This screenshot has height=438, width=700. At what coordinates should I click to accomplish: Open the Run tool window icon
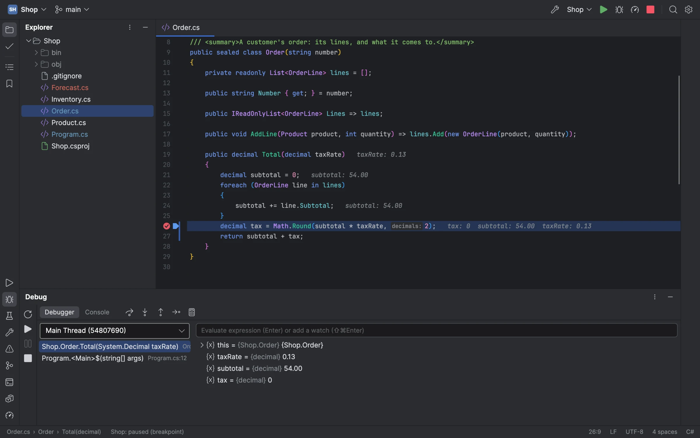click(x=9, y=283)
